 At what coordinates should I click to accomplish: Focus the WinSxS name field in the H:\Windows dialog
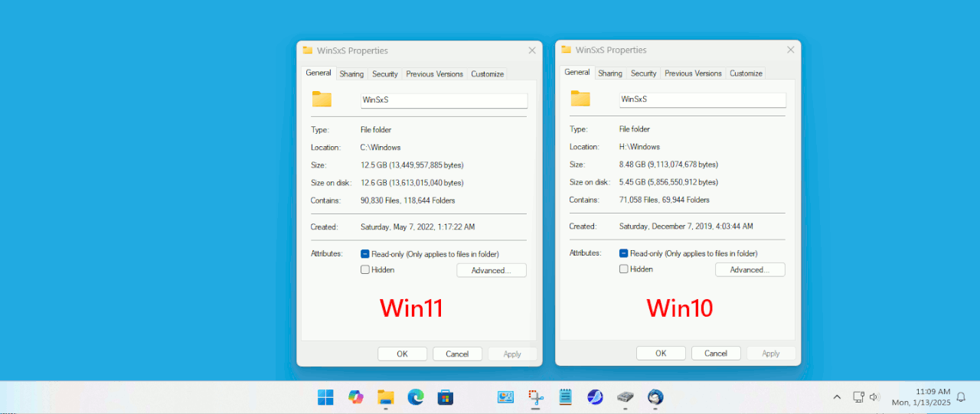click(x=703, y=99)
